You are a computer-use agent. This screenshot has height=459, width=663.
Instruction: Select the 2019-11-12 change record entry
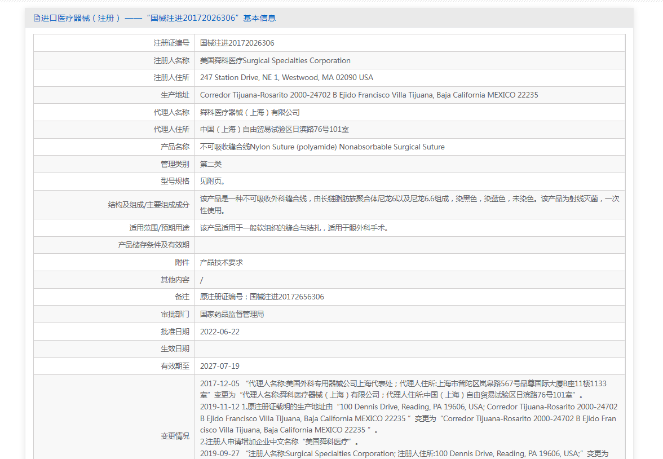coord(409,418)
